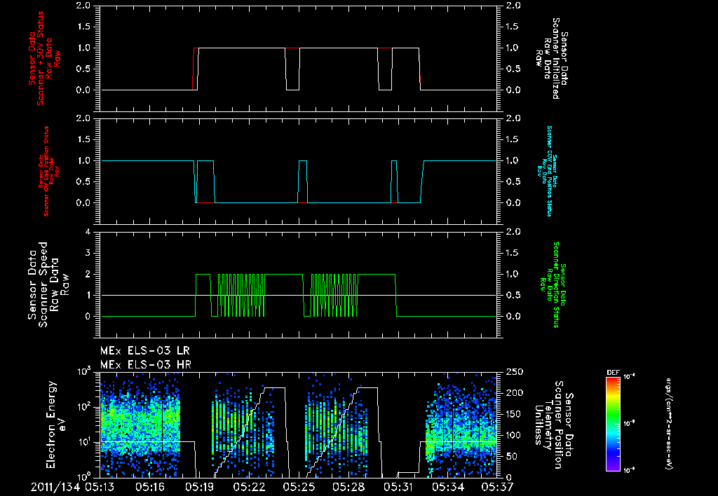Click the '50' tick on scanner position axis
Image resolution: width=718 pixels, height=496 pixels.
(x=511, y=456)
